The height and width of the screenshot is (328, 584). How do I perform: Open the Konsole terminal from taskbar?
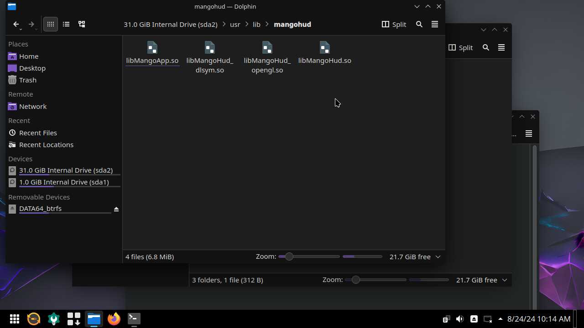[x=134, y=319]
